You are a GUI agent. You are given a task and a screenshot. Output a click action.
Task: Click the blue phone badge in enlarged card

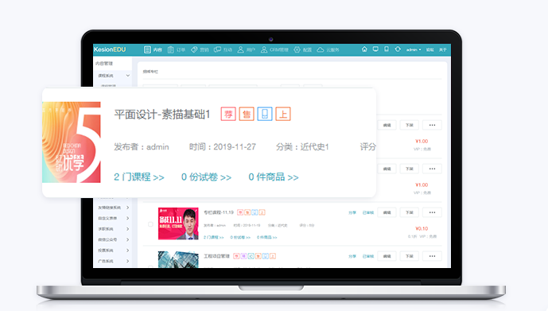tap(265, 114)
